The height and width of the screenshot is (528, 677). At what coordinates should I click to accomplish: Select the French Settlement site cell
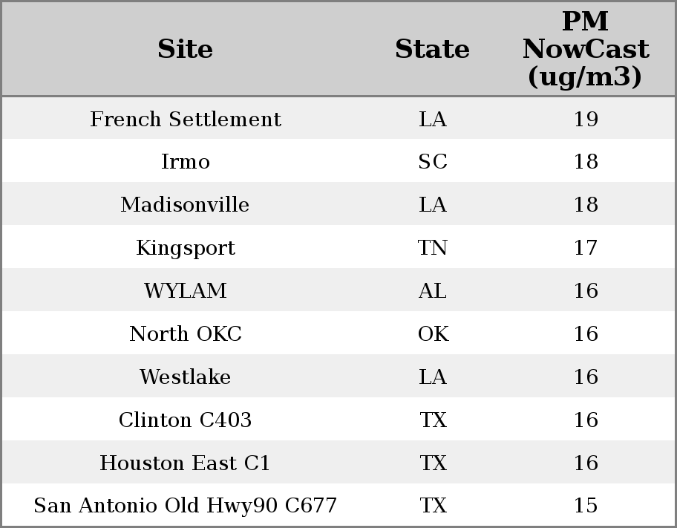(x=186, y=119)
